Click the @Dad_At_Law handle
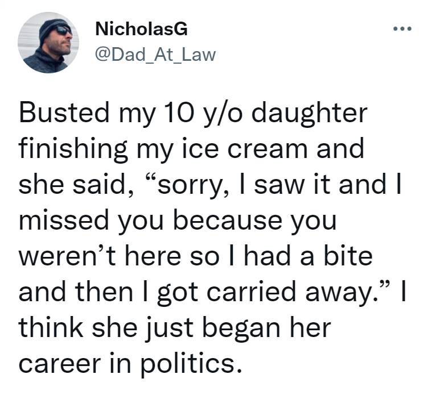 point(154,54)
